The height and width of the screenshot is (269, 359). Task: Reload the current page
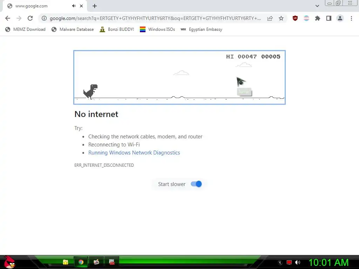(x=30, y=18)
